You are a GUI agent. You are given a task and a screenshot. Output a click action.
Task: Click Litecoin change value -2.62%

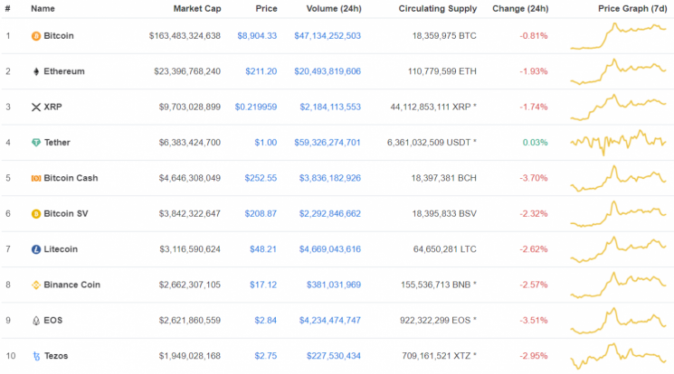[x=534, y=249]
